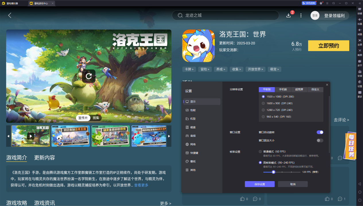Click the 安装 install icon in sidebar
363x206 pixels.
(x=360, y=74)
